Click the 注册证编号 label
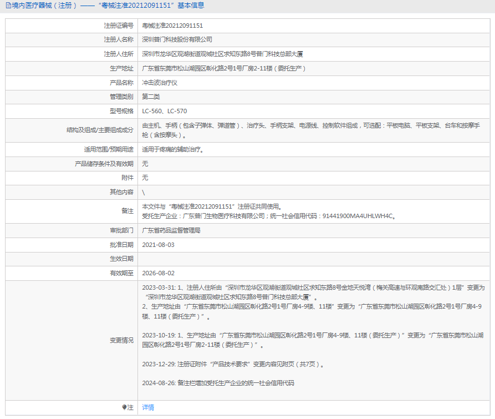 119,26
